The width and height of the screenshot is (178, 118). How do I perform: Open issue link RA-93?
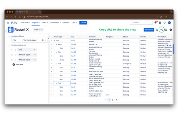coord(74,52)
